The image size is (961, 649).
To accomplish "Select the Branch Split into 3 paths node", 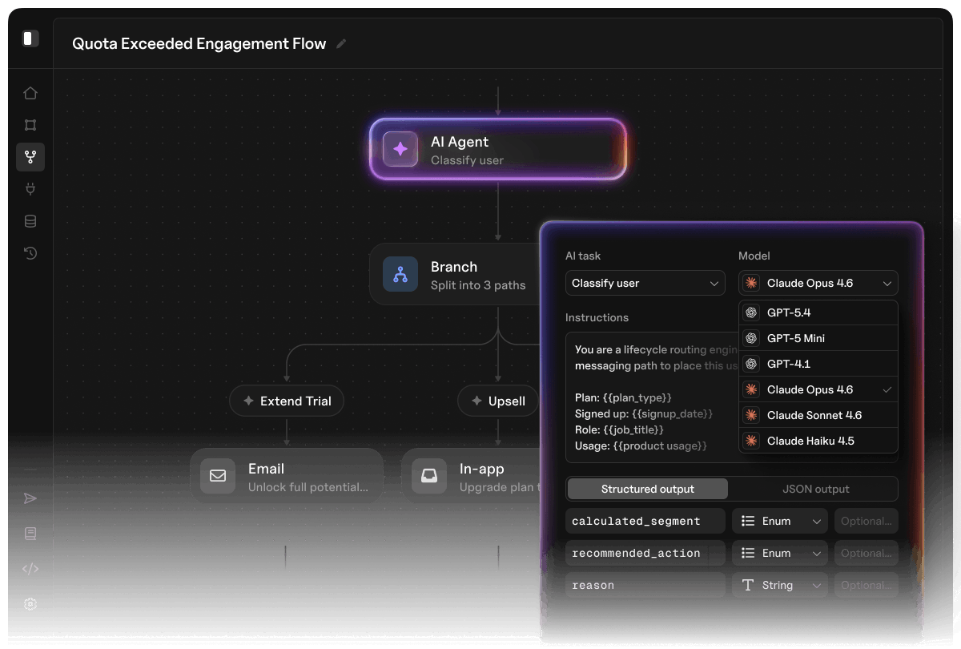I will pyautogui.click(x=456, y=274).
